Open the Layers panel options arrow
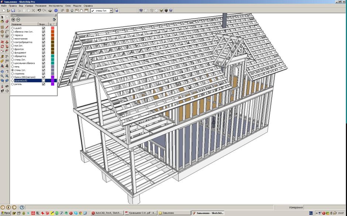Image resolution: width=347 pixels, height=216 pixels. click(x=54, y=19)
